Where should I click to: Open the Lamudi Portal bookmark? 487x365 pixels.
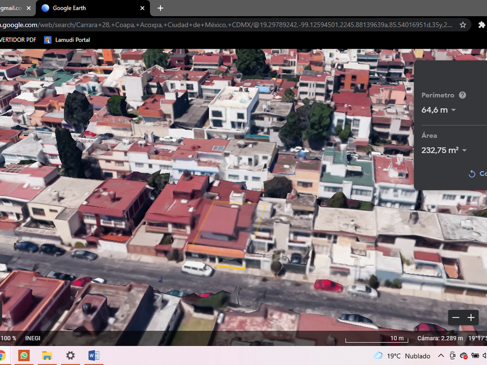tap(67, 40)
